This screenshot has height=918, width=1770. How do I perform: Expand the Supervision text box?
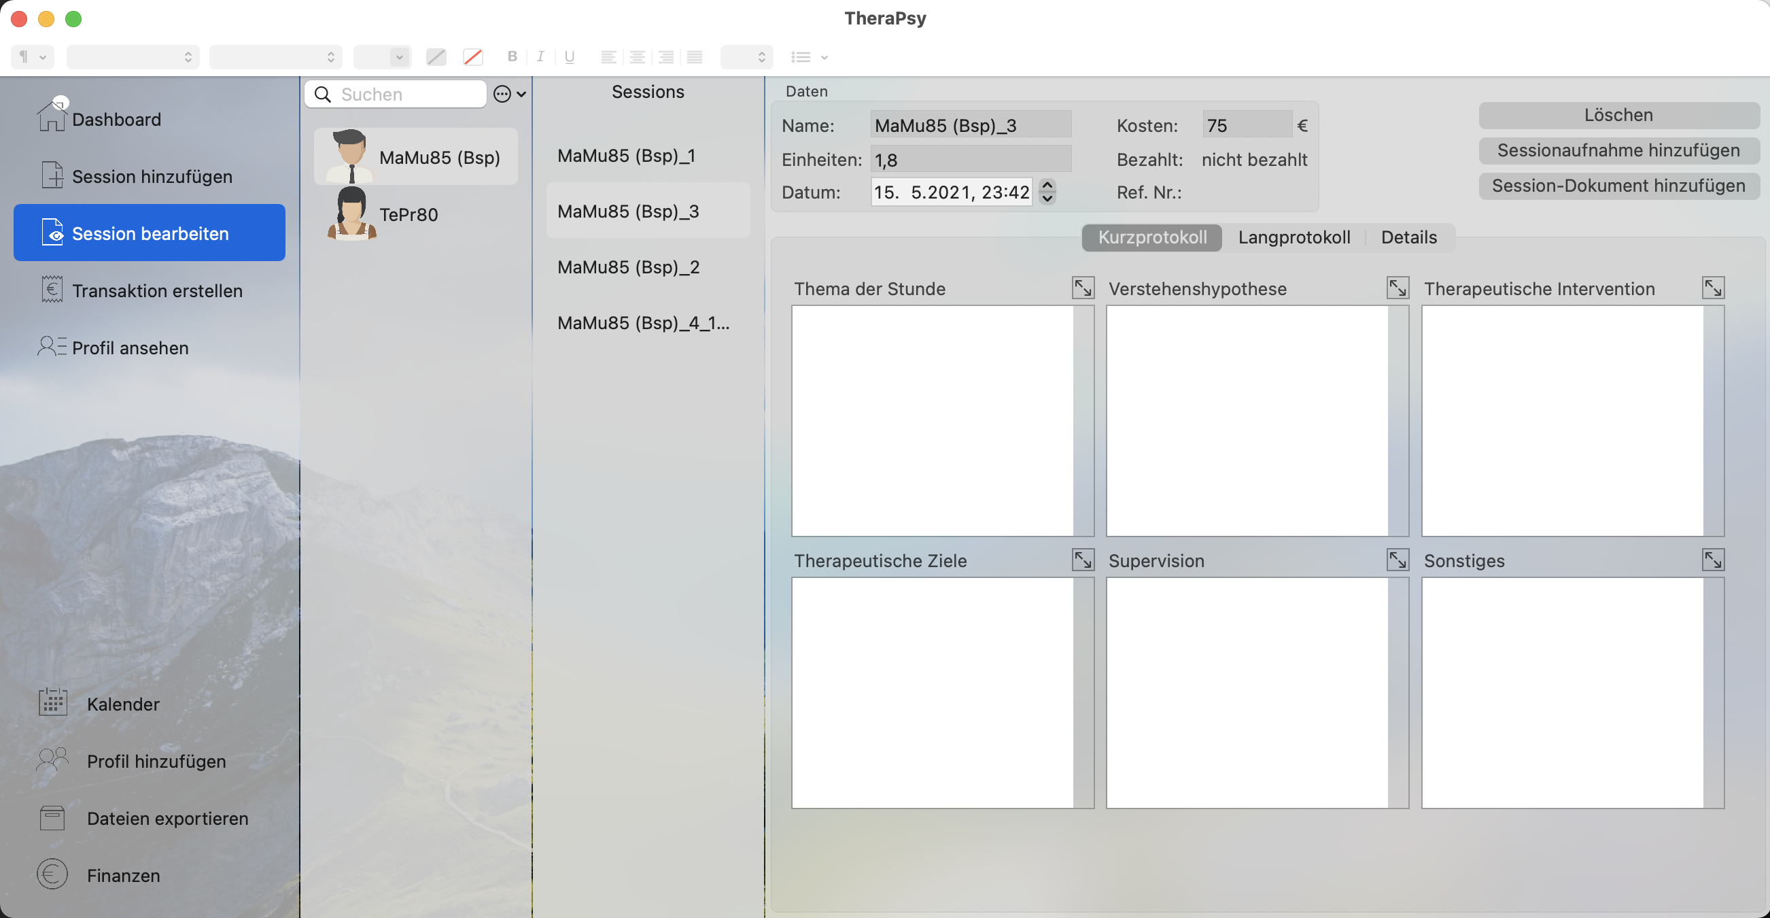(x=1397, y=560)
